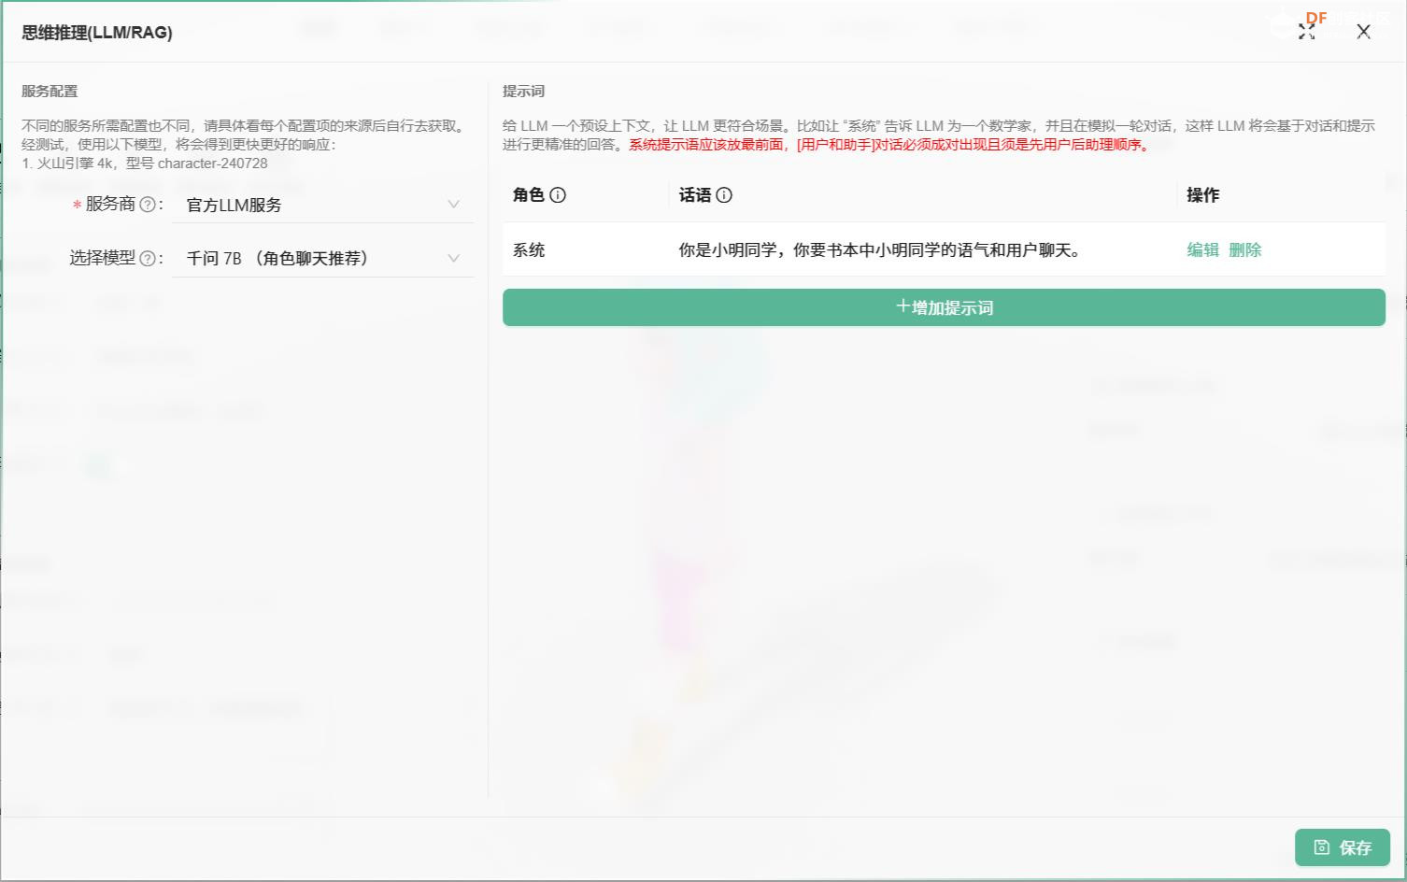Click info icon beside 话语 column header
The width and height of the screenshot is (1407, 882).
click(724, 194)
